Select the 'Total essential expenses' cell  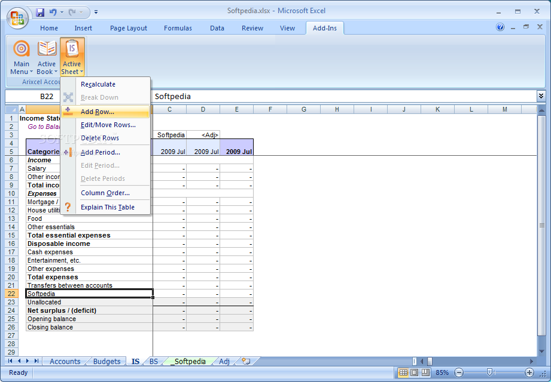coord(90,235)
